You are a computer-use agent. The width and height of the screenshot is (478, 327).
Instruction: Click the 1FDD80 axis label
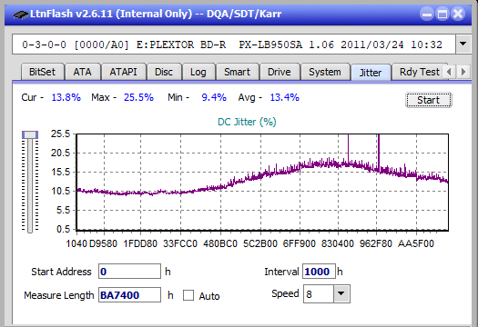click(x=140, y=243)
